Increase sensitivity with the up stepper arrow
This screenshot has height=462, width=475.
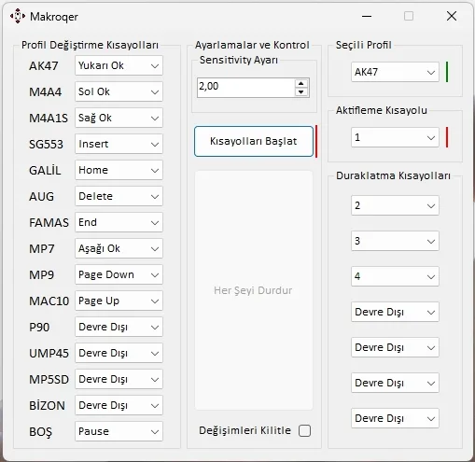tap(300, 83)
